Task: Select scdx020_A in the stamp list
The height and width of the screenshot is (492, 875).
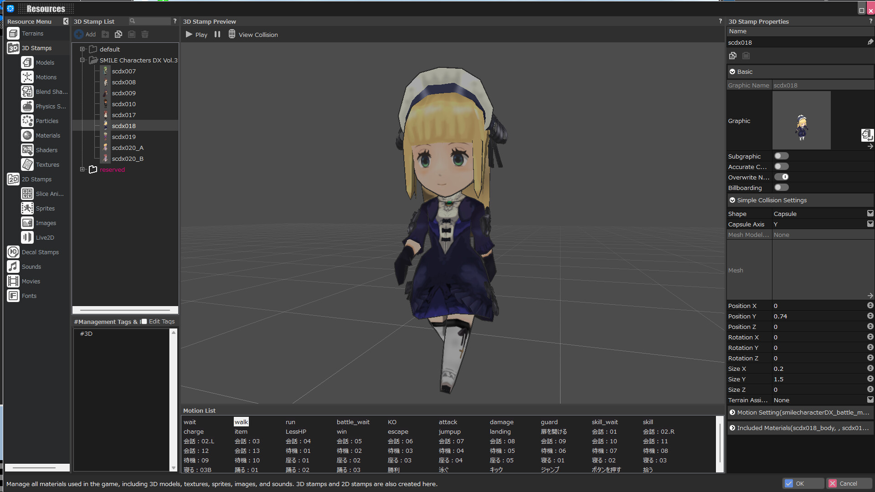Action: (x=127, y=148)
